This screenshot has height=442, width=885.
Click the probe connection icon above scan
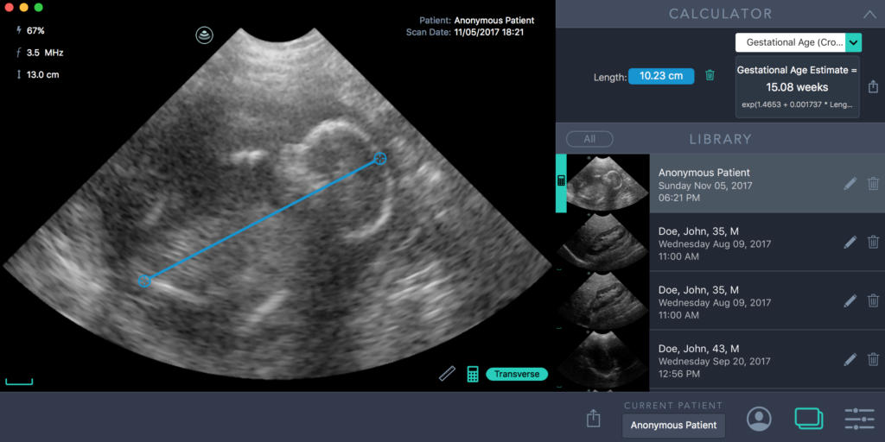[204, 35]
